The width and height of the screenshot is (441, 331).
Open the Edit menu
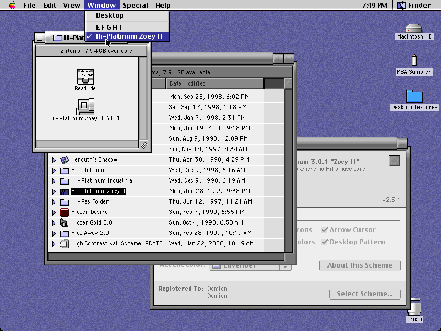click(x=50, y=5)
